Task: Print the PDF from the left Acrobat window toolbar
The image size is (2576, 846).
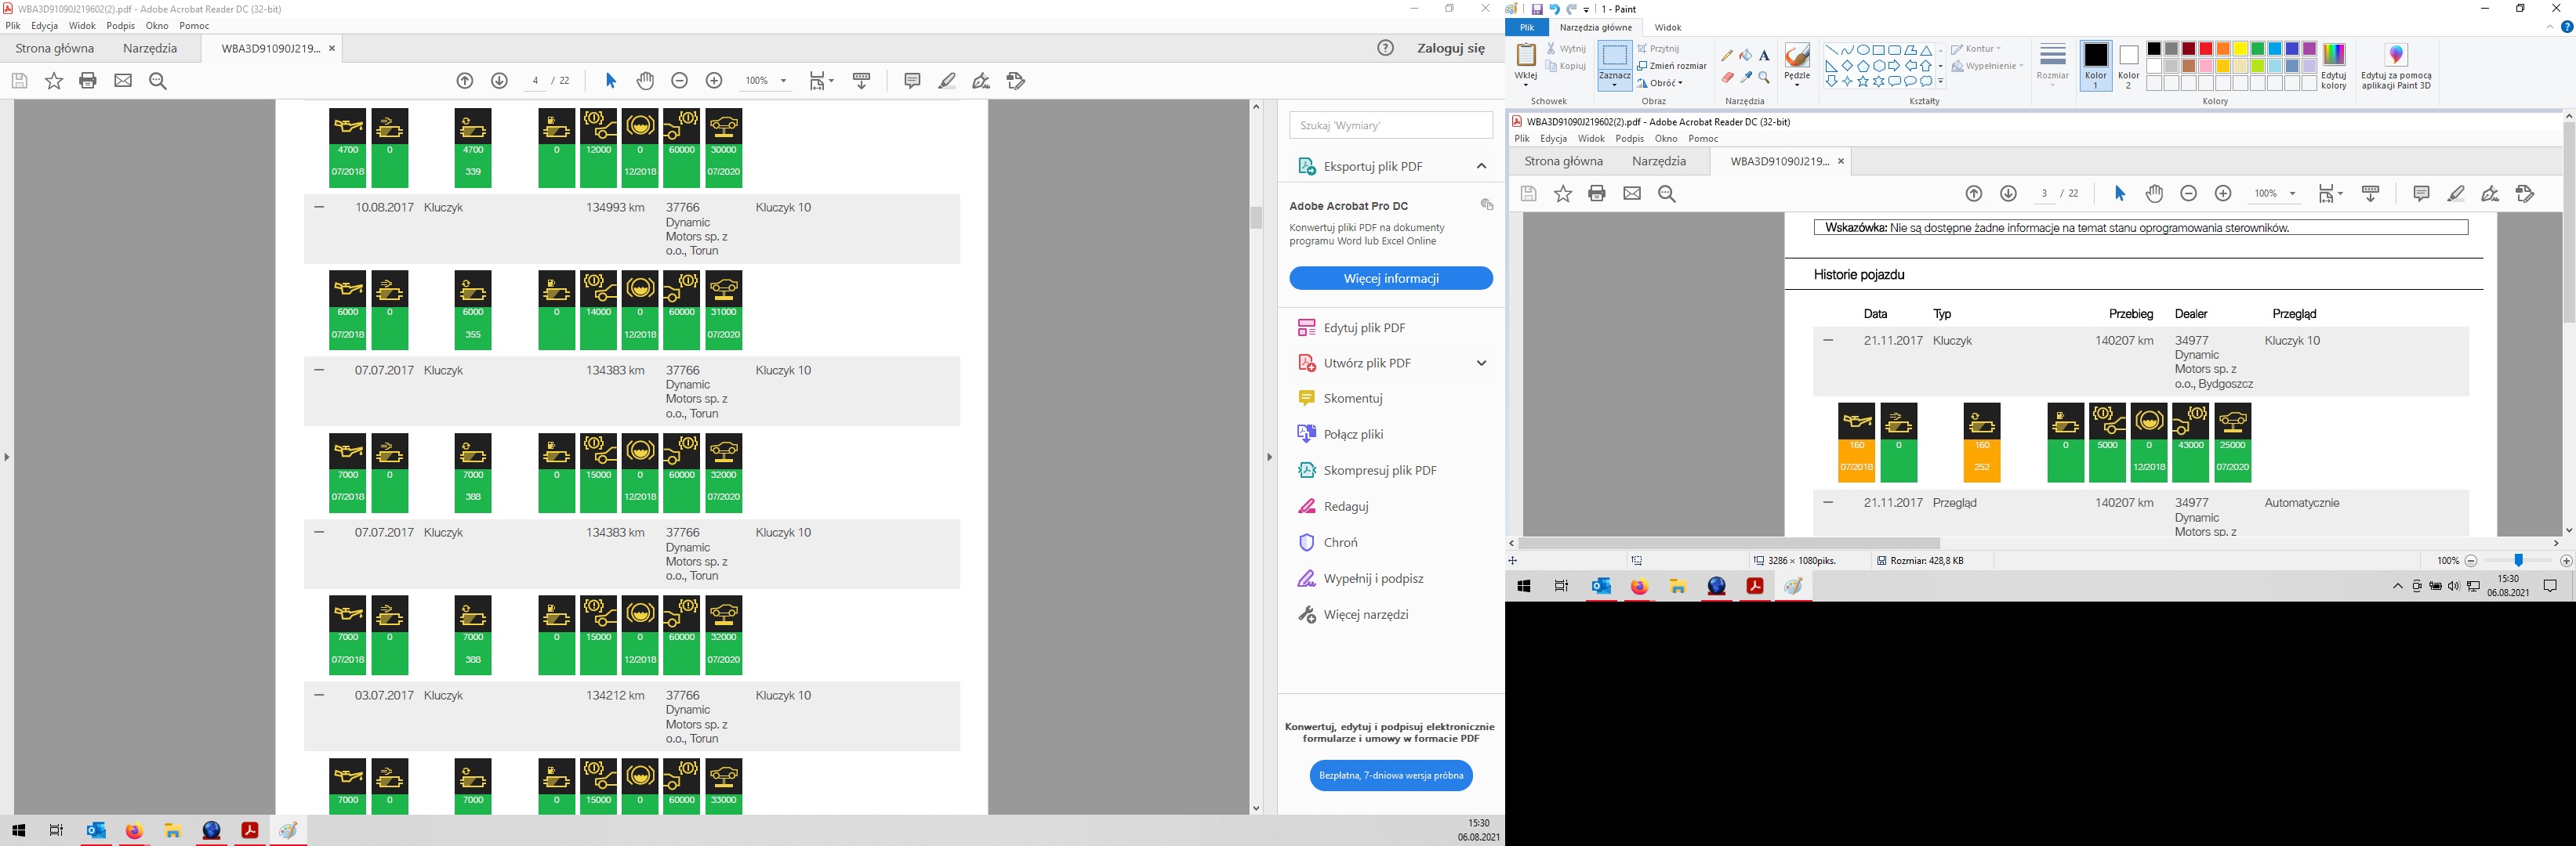Action: pyautogui.click(x=88, y=81)
